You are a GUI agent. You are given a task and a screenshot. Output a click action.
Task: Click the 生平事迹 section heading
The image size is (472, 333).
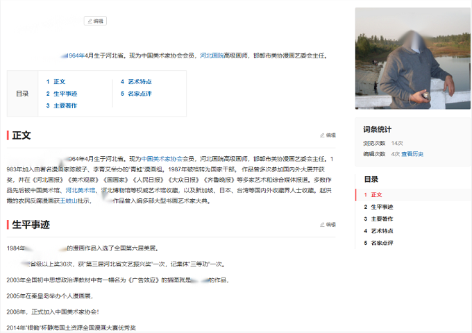[x=31, y=224]
